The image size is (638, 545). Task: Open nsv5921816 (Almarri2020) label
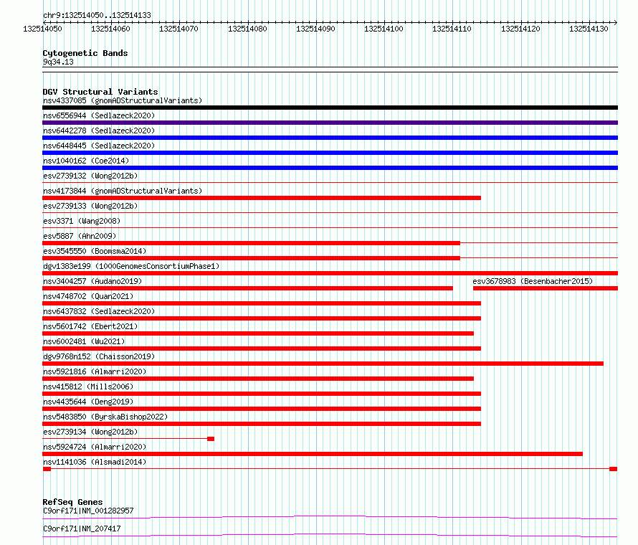pyautogui.click(x=95, y=371)
